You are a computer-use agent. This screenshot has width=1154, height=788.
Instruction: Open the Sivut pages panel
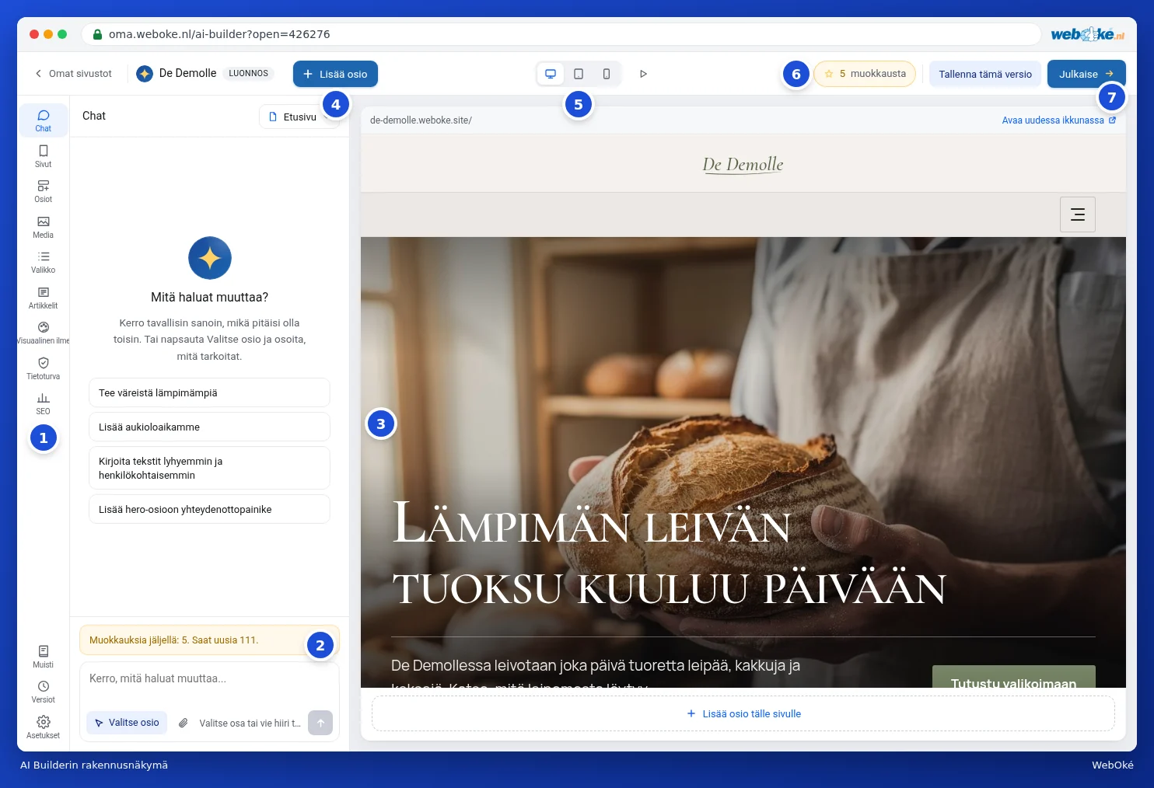point(44,155)
